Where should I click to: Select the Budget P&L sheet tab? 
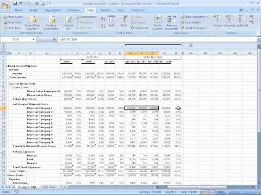[x=27, y=187]
